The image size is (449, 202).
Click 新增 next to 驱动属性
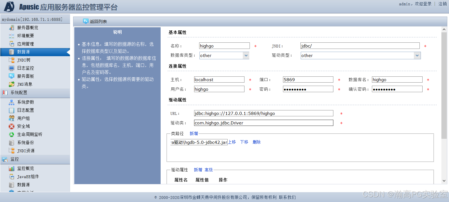(x=198, y=170)
